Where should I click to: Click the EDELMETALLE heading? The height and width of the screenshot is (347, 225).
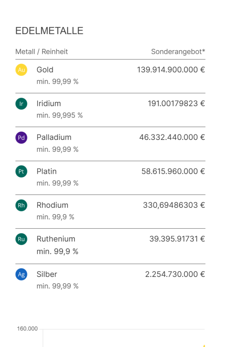pos(49,31)
